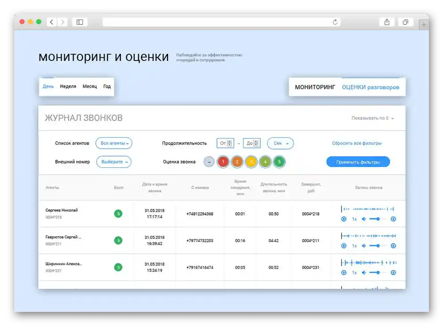Enable the green rating 5 filter
This screenshot has width=443, height=326.
pyautogui.click(x=279, y=162)
